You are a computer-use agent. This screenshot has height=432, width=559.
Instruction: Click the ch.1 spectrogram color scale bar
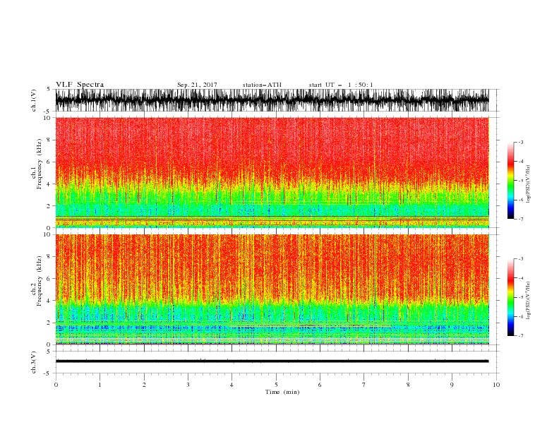510,181
